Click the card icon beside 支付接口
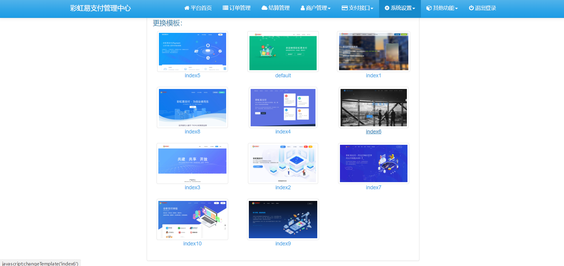564x266 pixels. click(x=345, y=8)
